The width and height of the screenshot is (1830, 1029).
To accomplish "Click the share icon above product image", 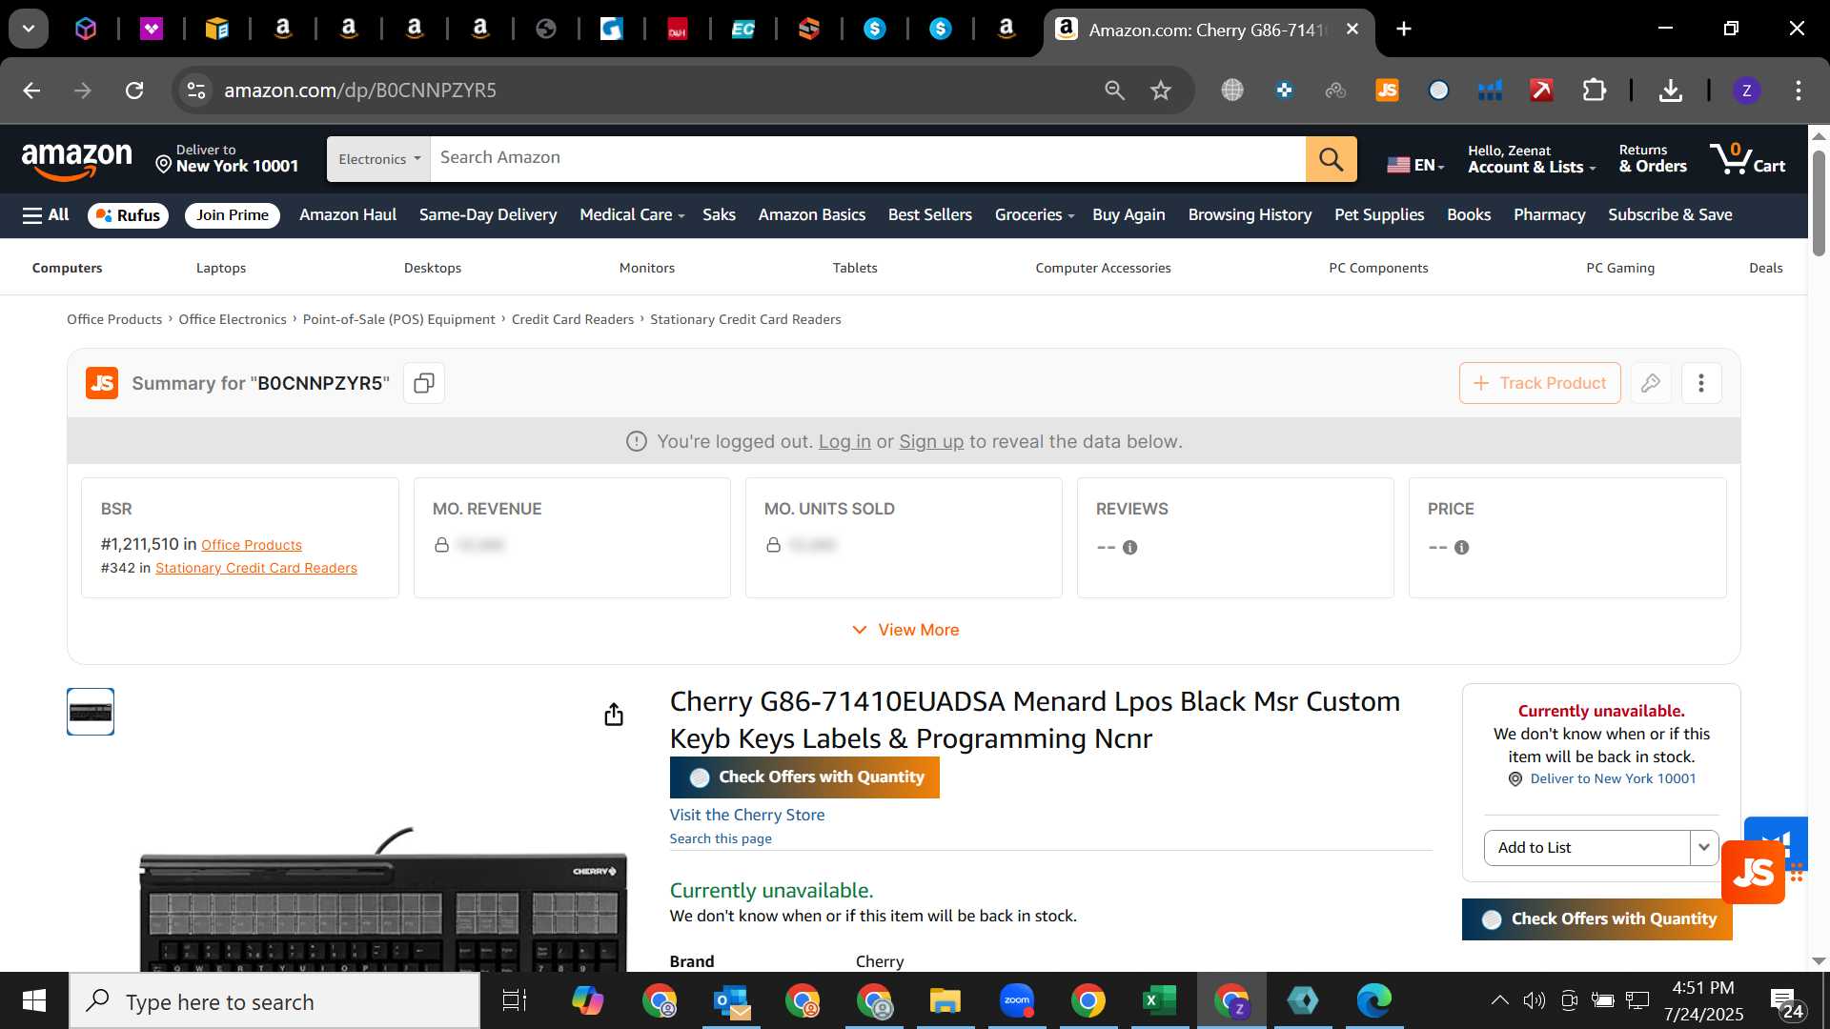I will [x=614, y=715].
